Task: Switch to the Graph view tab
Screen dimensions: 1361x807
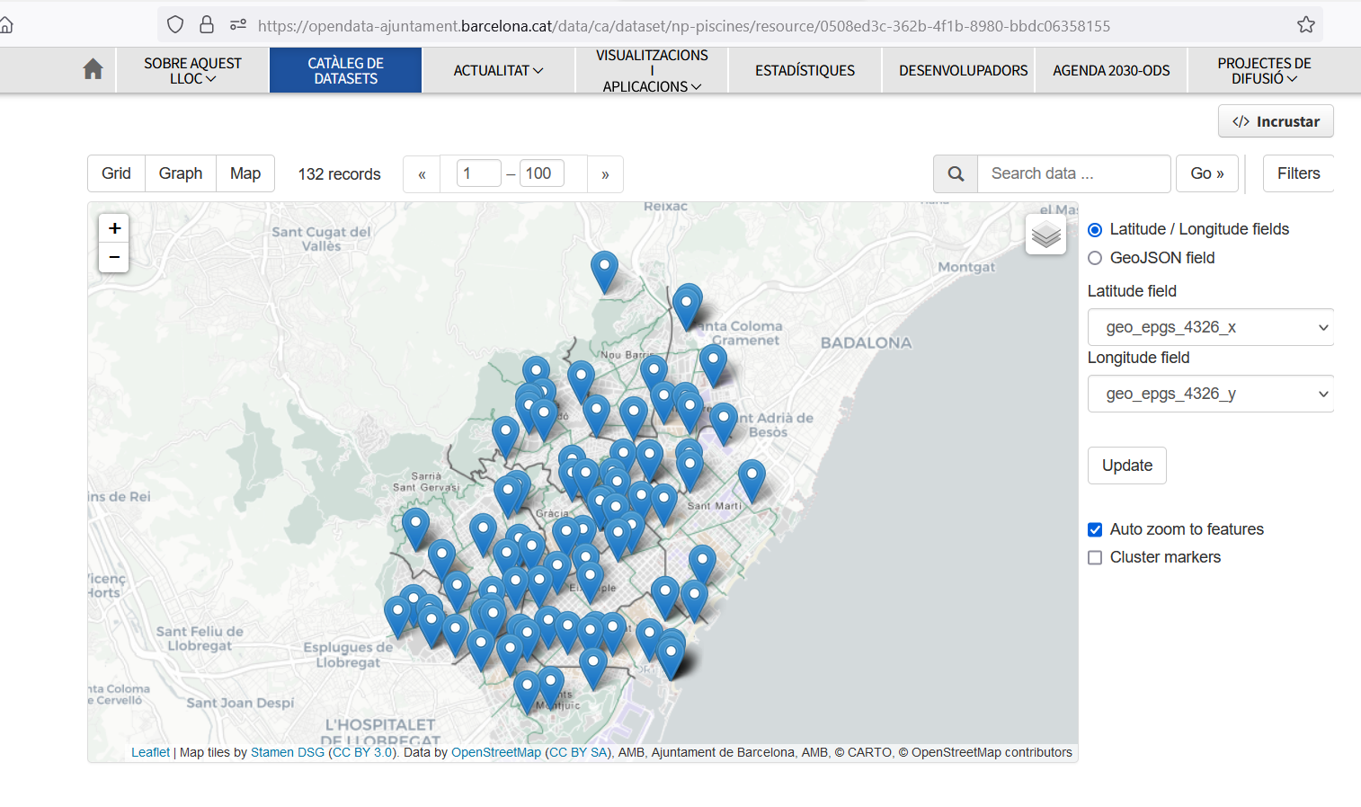Action: [x=181, y=173]
